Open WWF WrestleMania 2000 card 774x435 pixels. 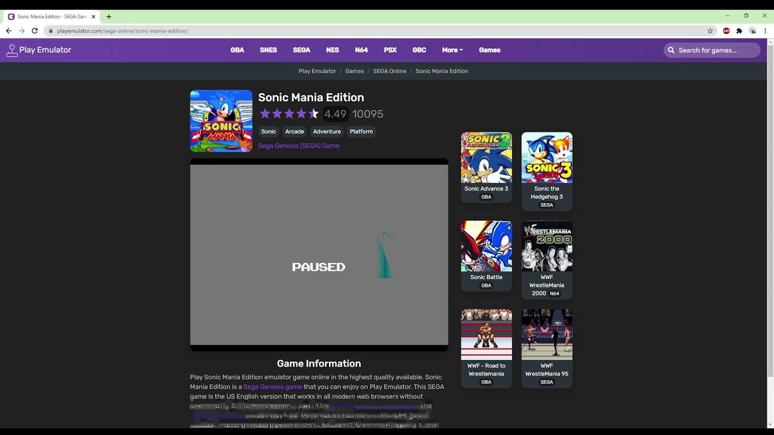click(x=547, y=260)
